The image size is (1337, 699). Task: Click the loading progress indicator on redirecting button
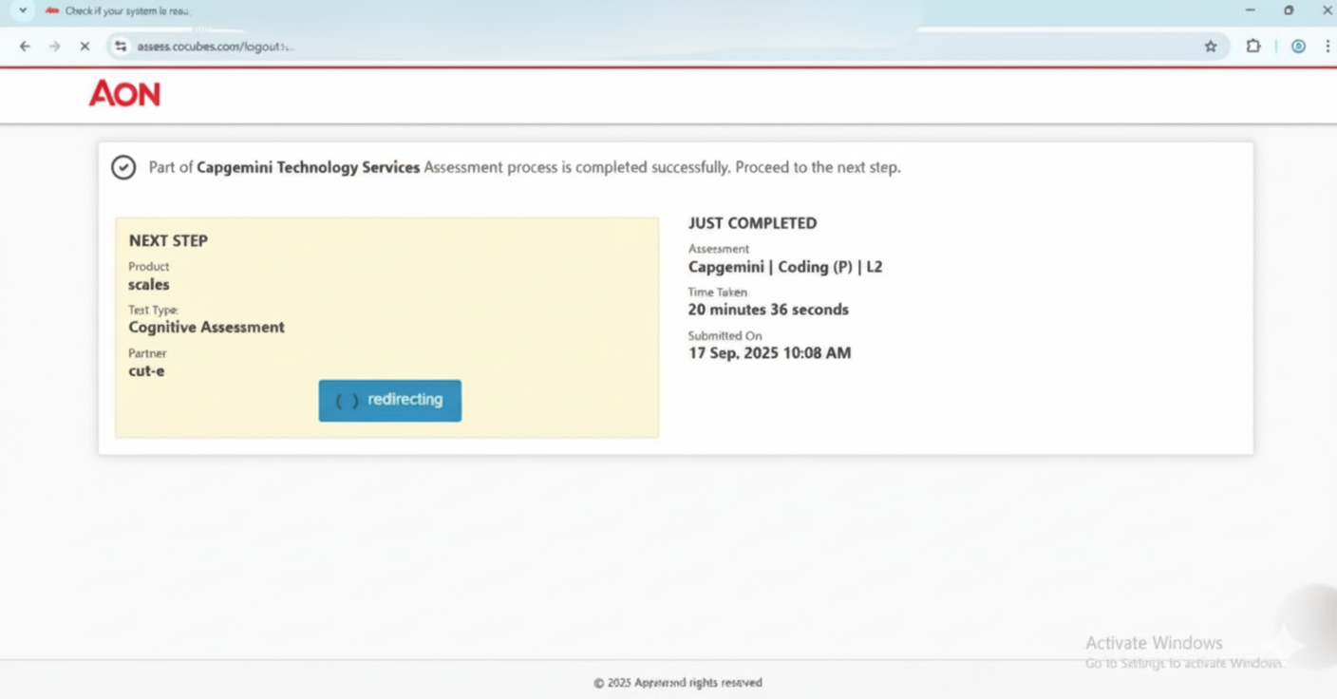coord(346,400)
